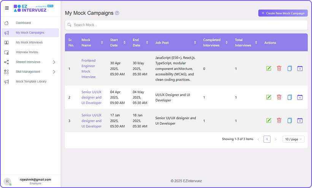Click the user avatar R

pyautogui.click(x=7, y=182)
